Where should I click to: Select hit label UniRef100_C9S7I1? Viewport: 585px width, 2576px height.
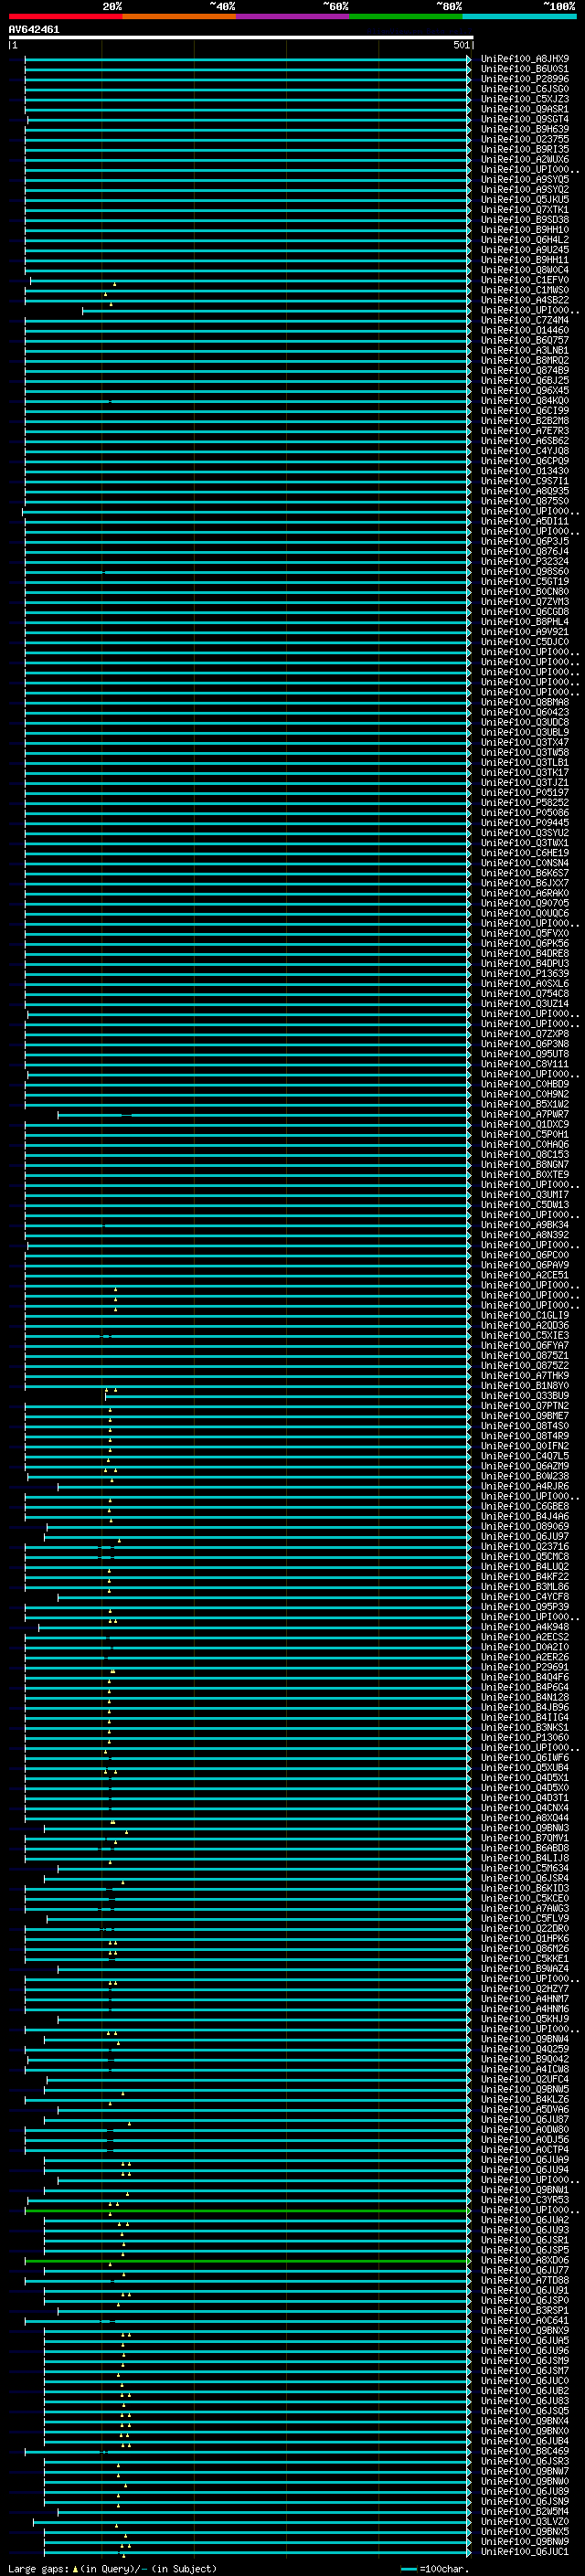tap(525, 481)
